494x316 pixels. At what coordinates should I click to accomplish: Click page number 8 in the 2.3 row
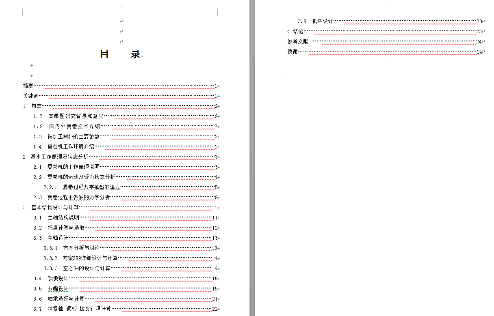[x=216, y=198]
